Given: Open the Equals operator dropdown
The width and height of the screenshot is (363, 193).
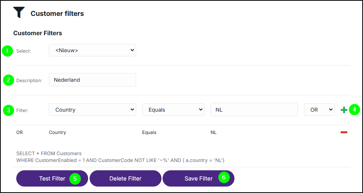Looking at the screenshot, I should click(173, 110).
